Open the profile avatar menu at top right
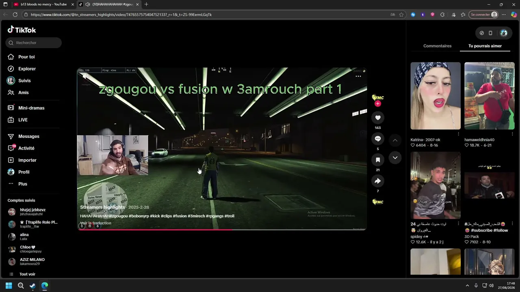520x292 pixels. (x=504, y=33)
